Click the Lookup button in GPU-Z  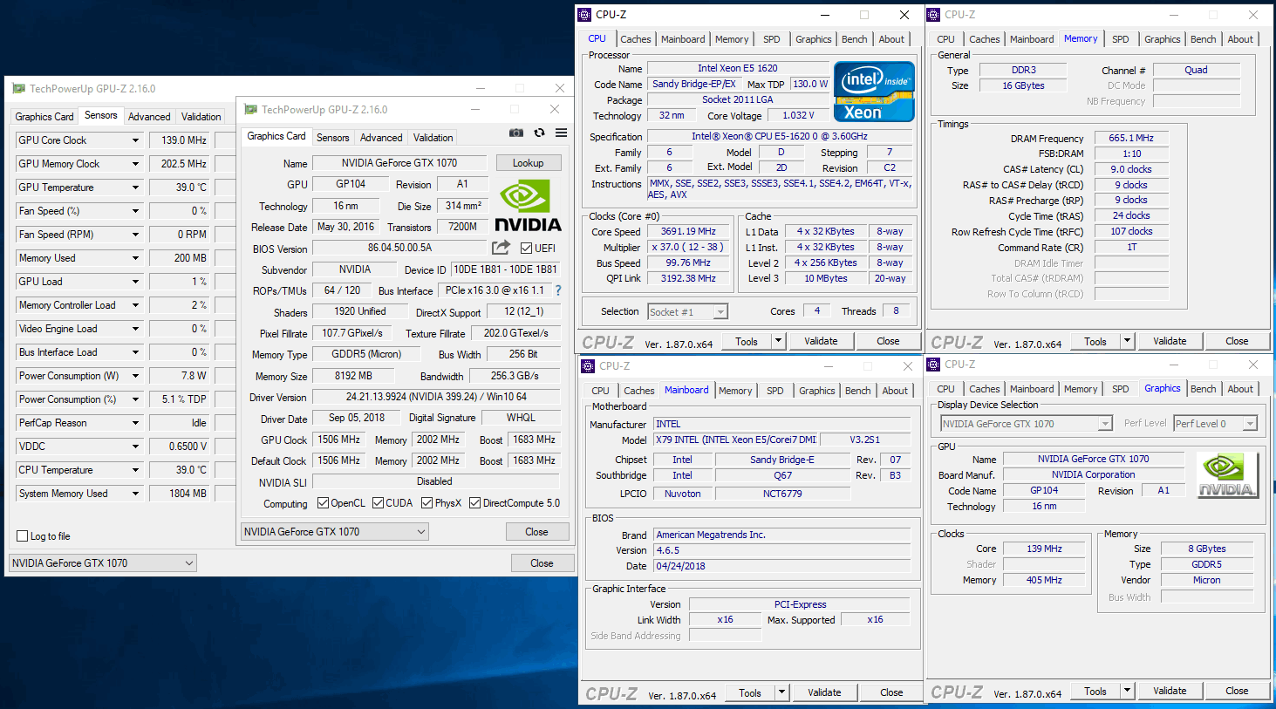click(x=528, y=163)
